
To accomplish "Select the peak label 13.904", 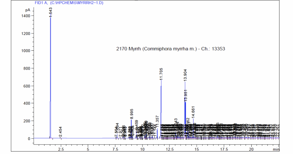I will pyautogui.click(x=185, y=75).
